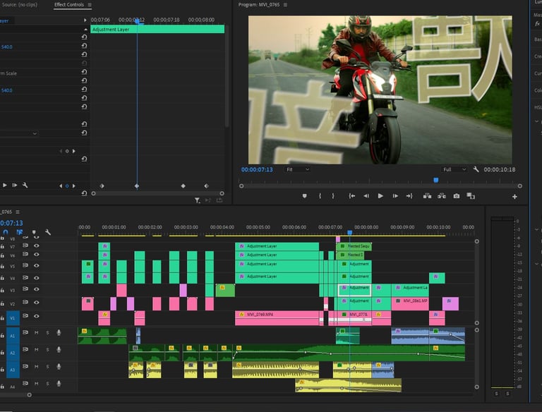This screenshot has height=412, width=542.
Task: Open the button editor plus icon
Action: point(514,196)
